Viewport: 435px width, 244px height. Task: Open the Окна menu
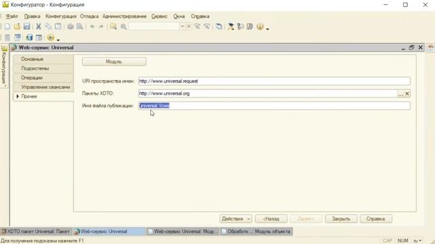click(x=179, y=16)
